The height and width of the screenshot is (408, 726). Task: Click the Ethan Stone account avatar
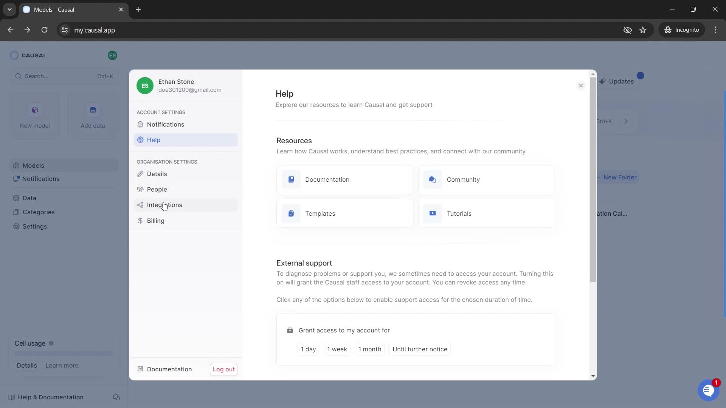tap(145, 85)
